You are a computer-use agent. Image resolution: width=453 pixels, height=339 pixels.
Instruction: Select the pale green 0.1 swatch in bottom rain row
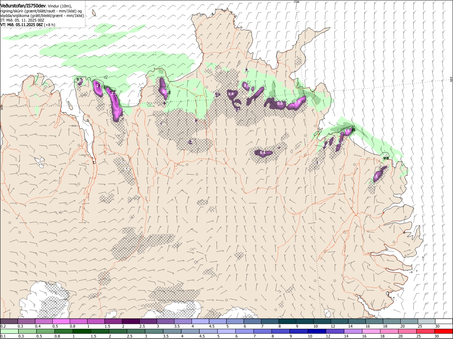click(x=9, y=331)
